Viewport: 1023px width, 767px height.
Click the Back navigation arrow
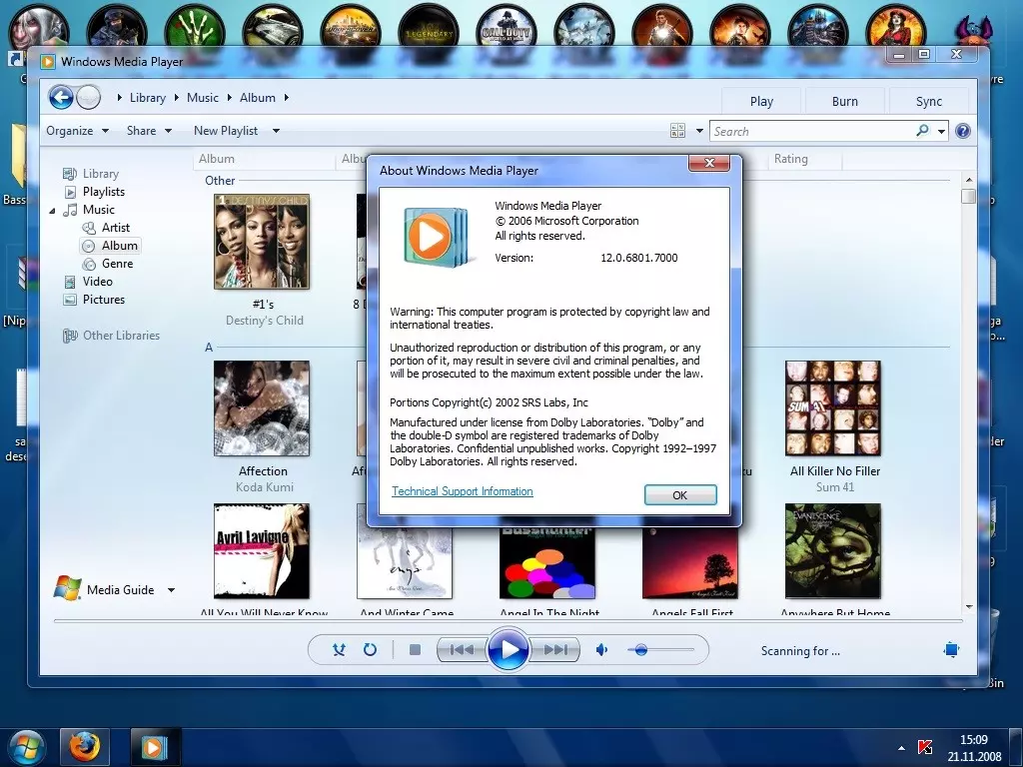[x=61, y=97]
